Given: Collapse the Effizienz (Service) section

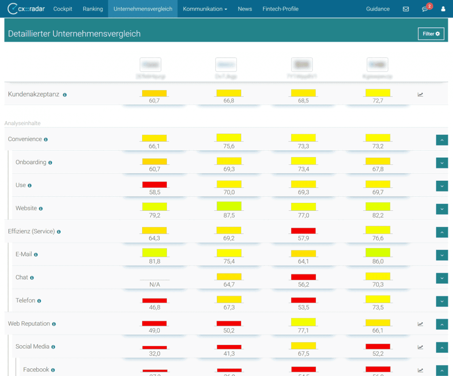Looking at the screenshot, I should click(442, 232).
